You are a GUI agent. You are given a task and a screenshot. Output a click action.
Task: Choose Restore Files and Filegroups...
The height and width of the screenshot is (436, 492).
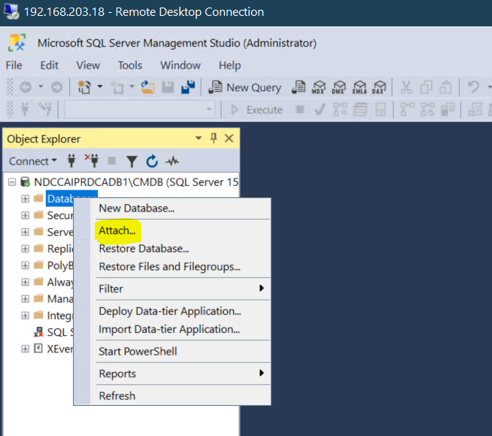pos(172,267)
